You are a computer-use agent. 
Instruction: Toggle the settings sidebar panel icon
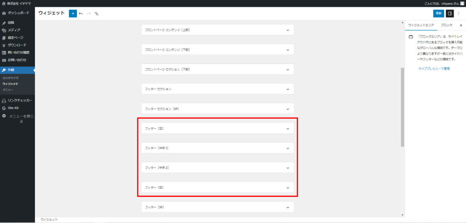click(450, 14)
